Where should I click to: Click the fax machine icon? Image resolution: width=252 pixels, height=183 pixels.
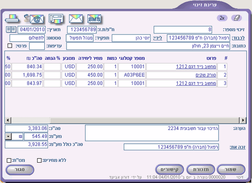56,19
